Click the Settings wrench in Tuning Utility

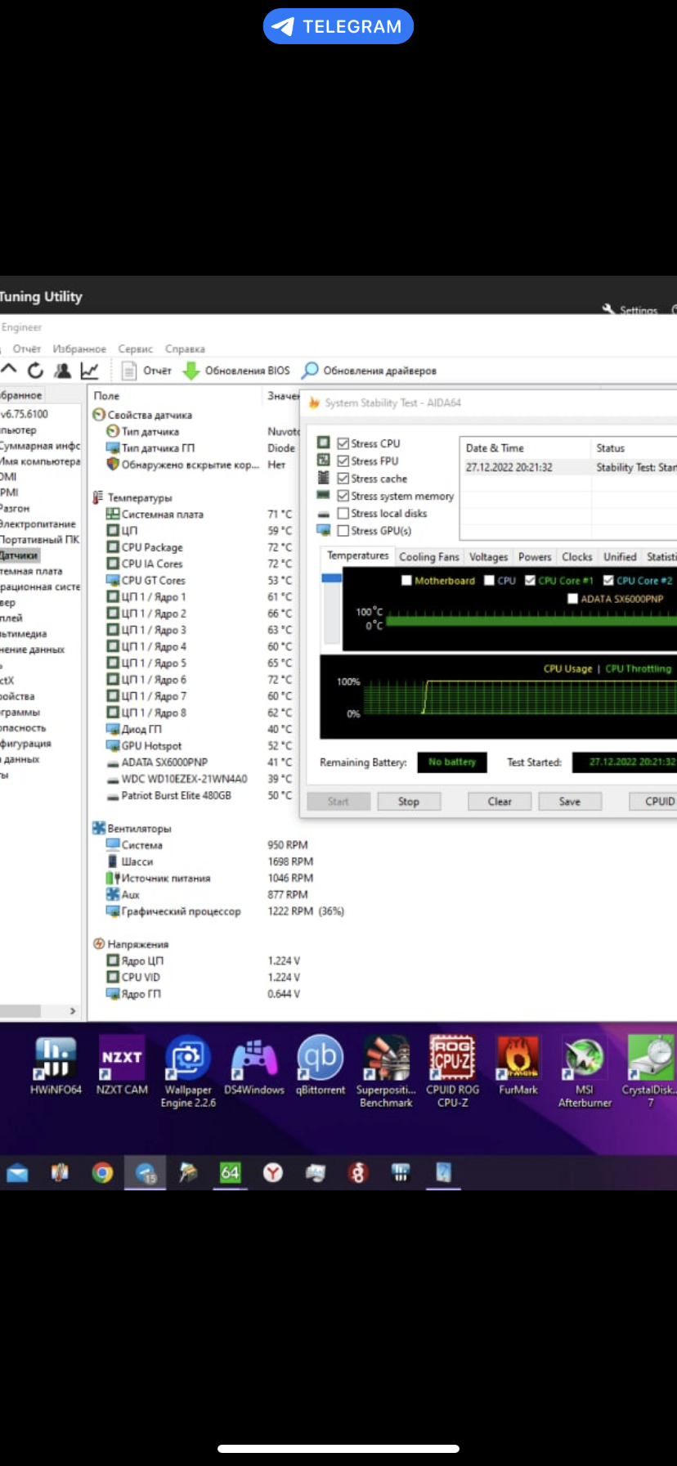630,310
